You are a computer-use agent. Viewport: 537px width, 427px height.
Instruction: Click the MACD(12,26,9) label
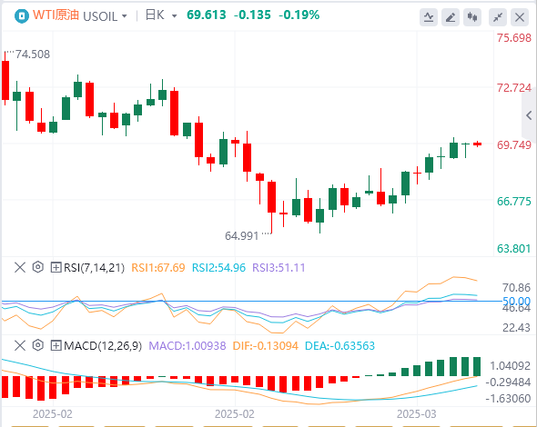[x=103, y=345]
